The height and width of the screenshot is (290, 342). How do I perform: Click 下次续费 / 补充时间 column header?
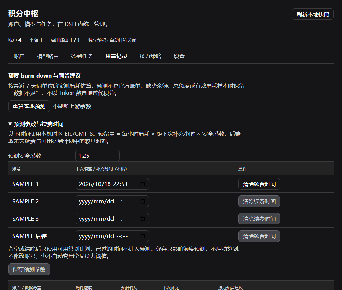[101, 169]
